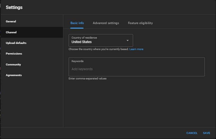Screen dimensions: 216x139
Task: Switch to the Advanced settings tab
Action: click(106, 23)
